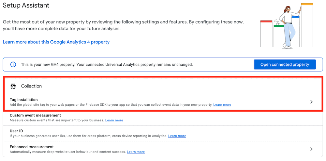
Task: Click the Collection section icon
Action: tap(13, 86)
